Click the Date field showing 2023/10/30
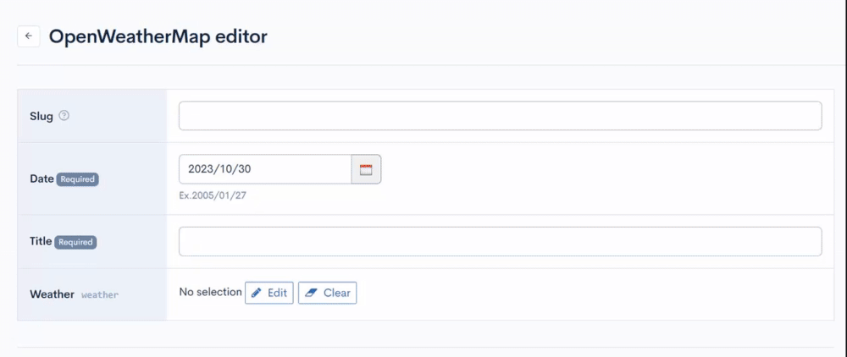847x357 pixels. tap(264, 169)
